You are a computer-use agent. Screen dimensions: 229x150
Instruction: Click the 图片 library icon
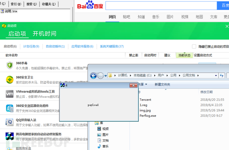click(99, 135)
